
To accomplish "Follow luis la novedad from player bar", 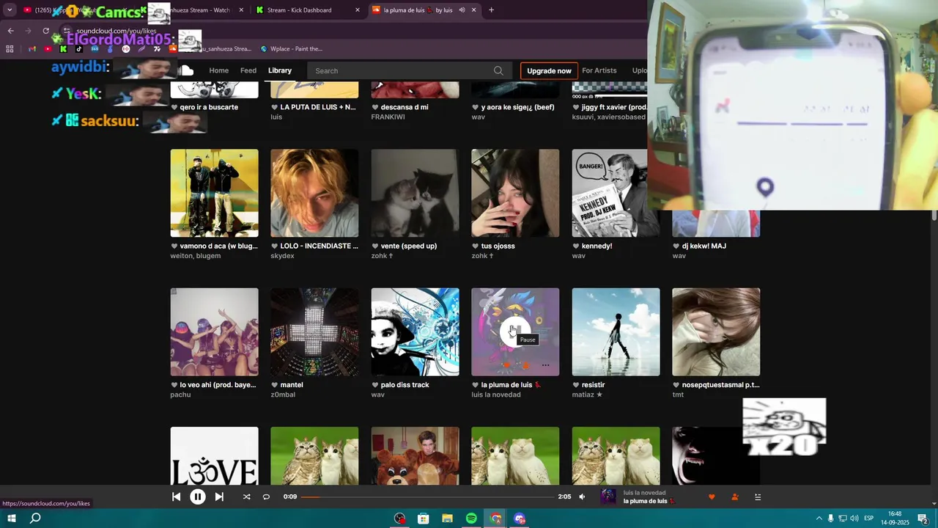I will tap(735, 496).
